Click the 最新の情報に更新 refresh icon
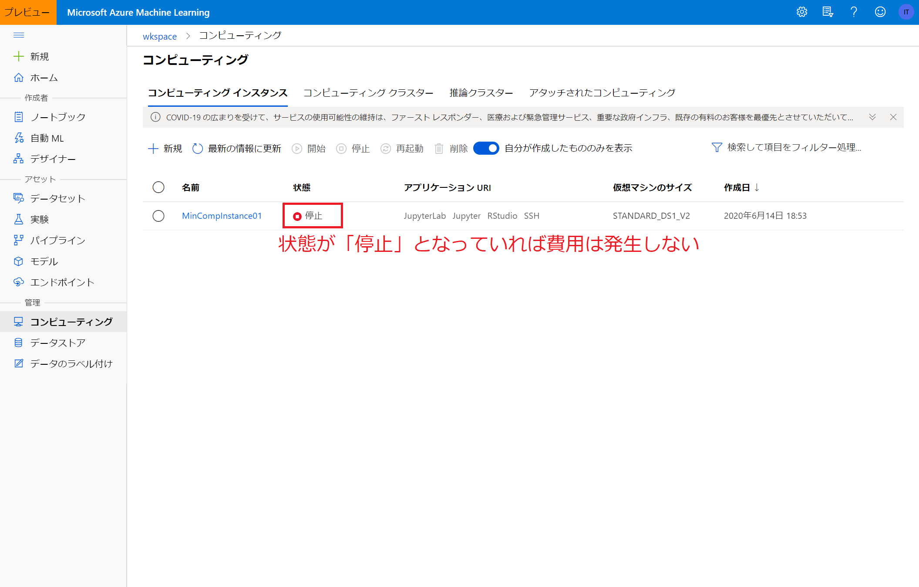The width and height of the screenshot is (919, 587). coord(197,148)
